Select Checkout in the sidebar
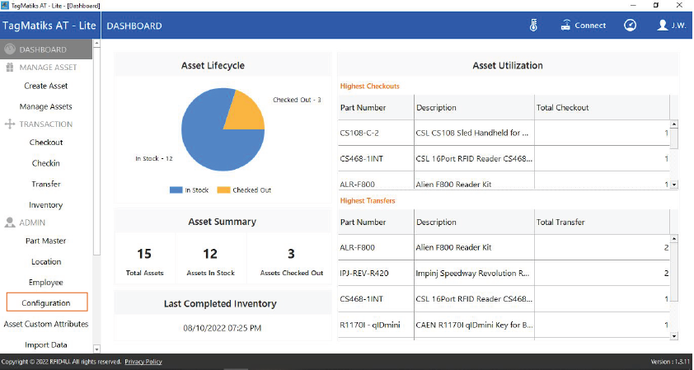This screenshot has height=370, width=694. (x=46, y=143)
